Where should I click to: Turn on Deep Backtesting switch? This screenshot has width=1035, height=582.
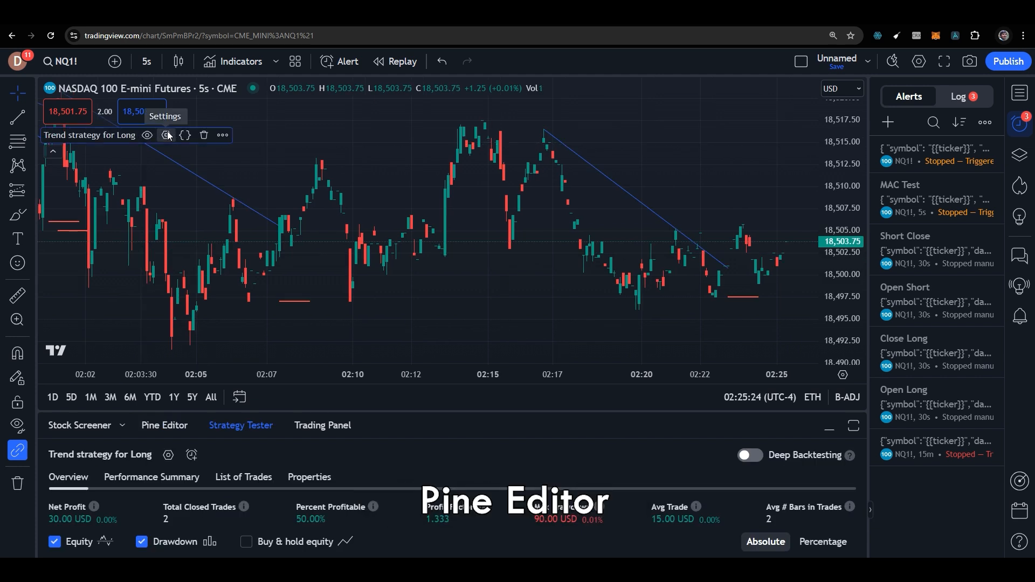750,455
